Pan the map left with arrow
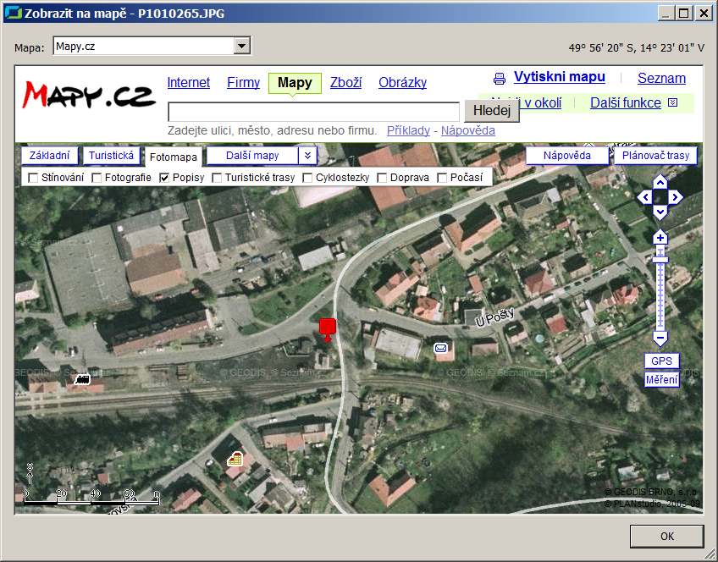The image size is (718, 562). coord(645,197)
